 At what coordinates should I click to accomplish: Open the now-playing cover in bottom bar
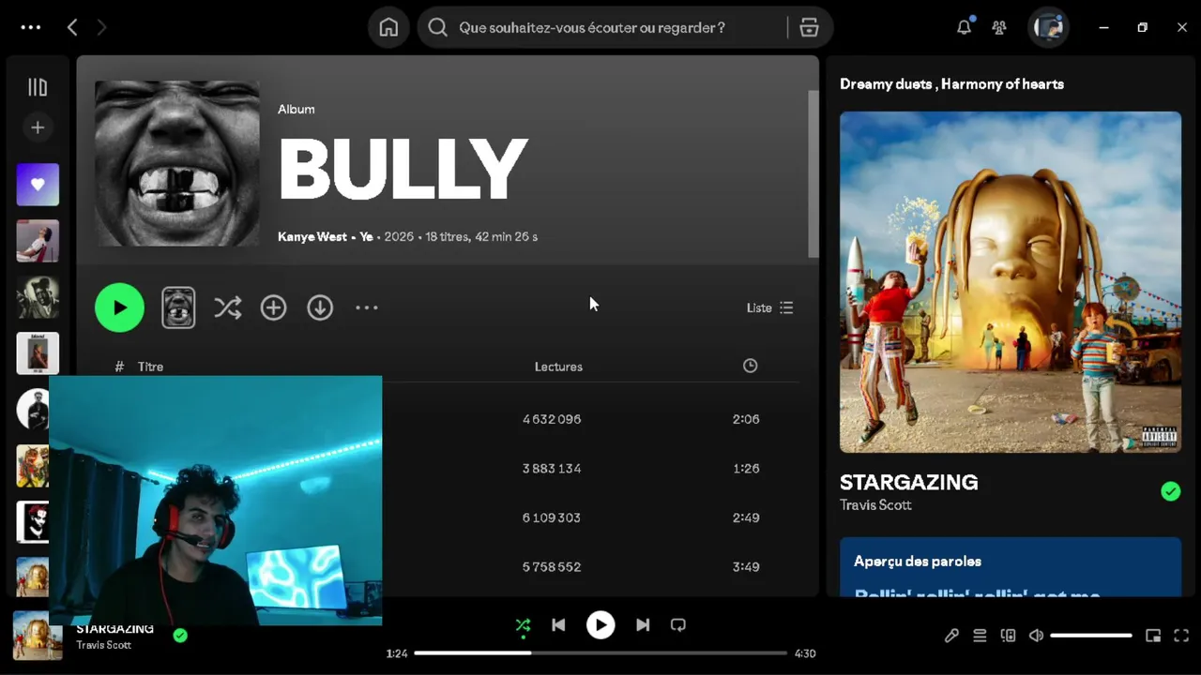point(38,636)
